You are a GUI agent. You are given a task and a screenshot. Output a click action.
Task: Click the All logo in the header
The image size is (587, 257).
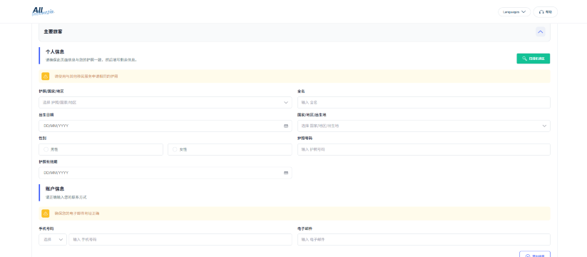tap(44, 11)
